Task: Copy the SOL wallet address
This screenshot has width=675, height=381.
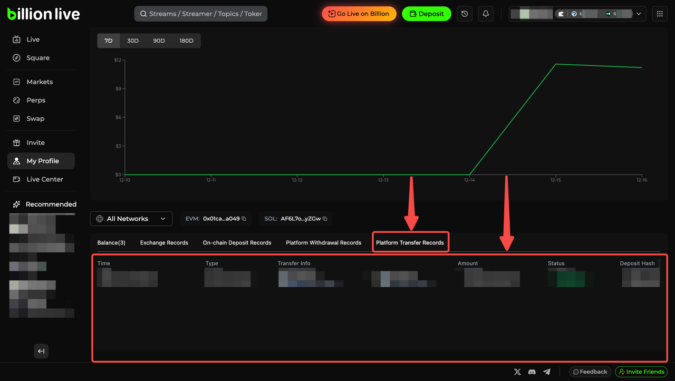Action: pyautogui.click(x=325, y=219)
